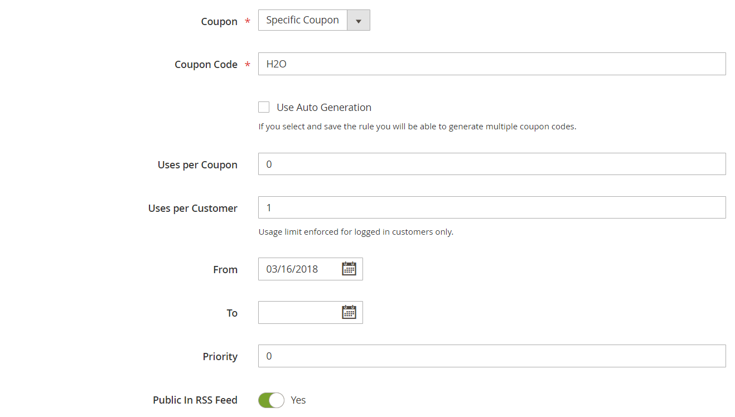Click the From field label
The height and width of the screenshot is (417, 735).
[225, 270]
